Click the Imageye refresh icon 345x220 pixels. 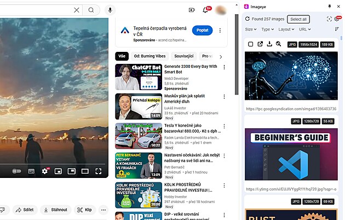248,19
